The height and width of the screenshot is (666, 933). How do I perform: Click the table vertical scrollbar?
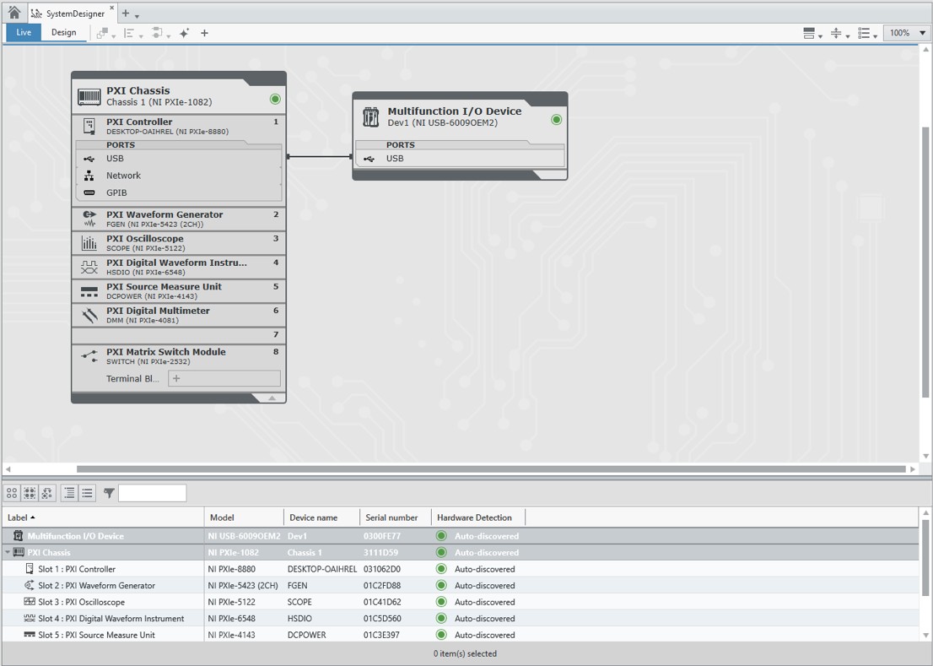tap(925, 556)
